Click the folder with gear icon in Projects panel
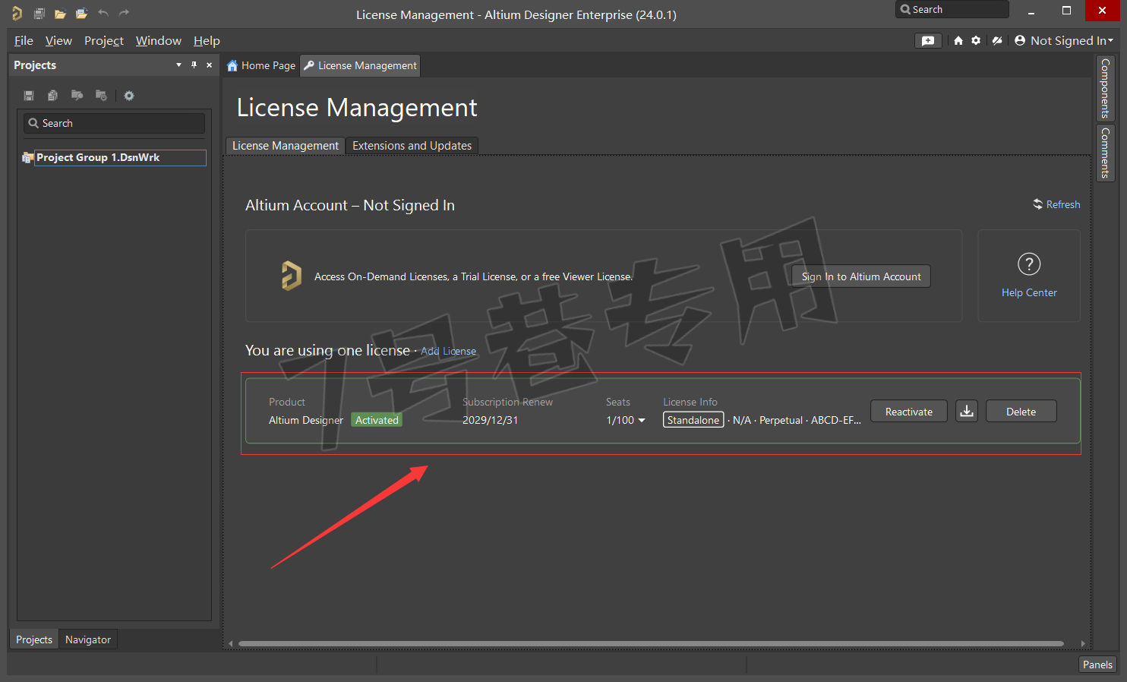Screen dimensions: 1127x682 click(x=101, y=95)
